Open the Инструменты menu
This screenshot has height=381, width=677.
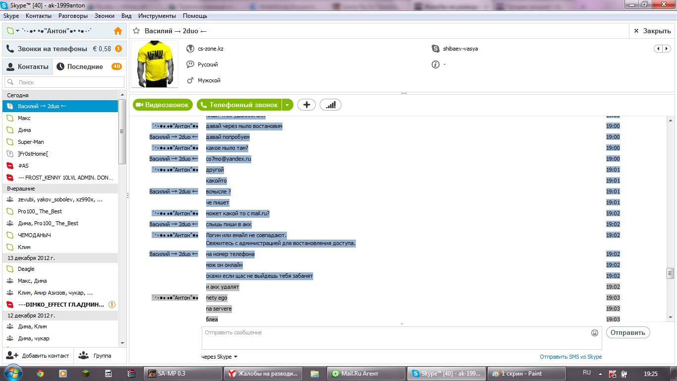157,16
